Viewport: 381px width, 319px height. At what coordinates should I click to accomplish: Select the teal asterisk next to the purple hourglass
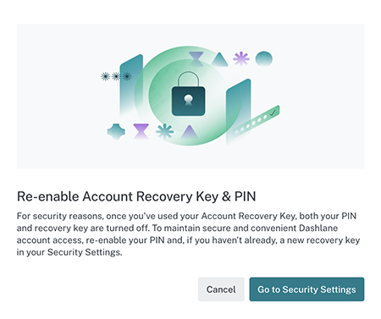pos(165,131)
